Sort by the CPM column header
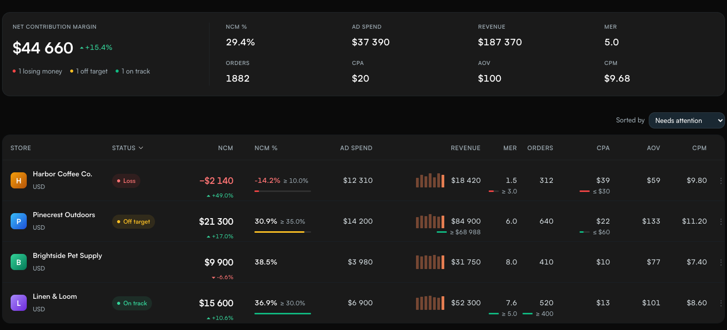The height and width of the screenshot is (330, 727). [699, 148]
